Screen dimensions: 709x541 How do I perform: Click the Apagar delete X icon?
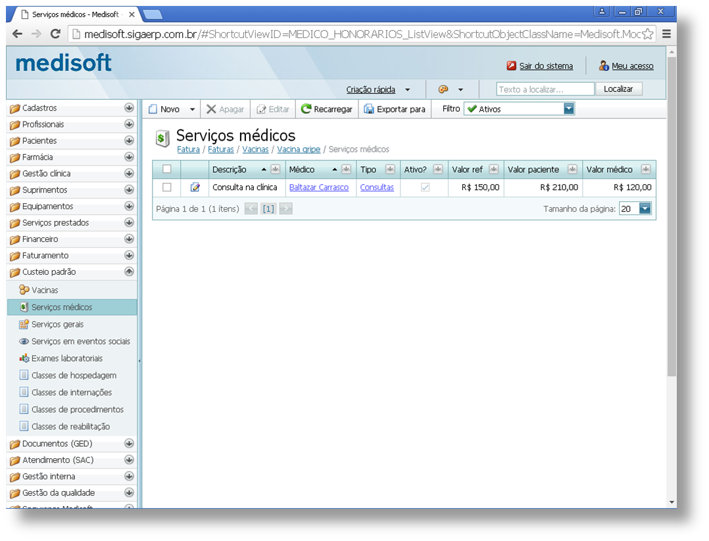(x=211, y=109)
